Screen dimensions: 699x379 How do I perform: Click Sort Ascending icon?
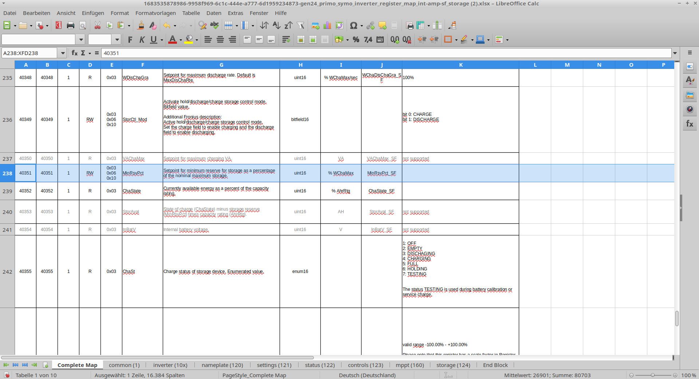click(276, 26)
